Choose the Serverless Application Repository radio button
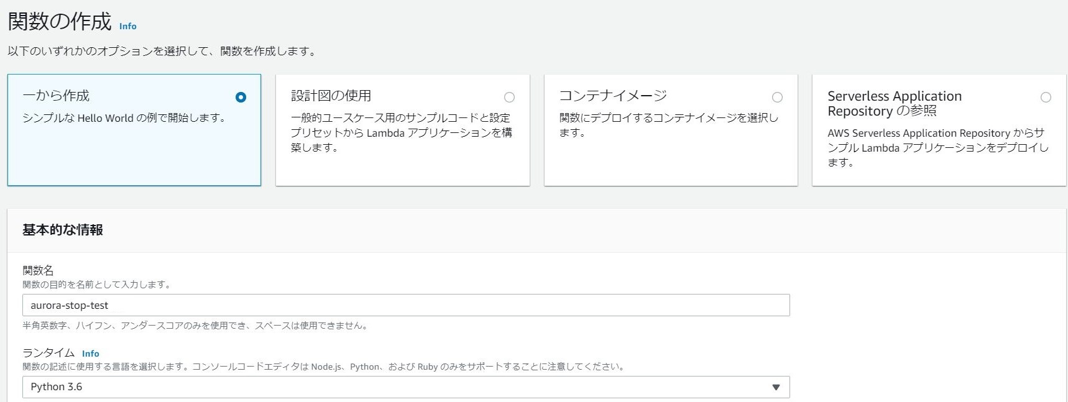Viewport: 1068px width, 402px height. click(1046, 98)
